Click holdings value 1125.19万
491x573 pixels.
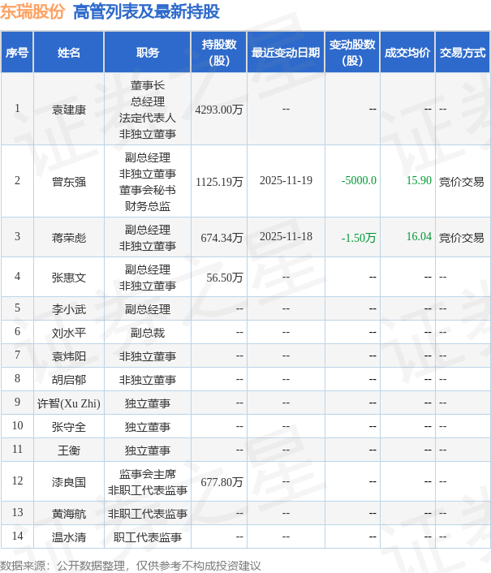tap(219, 181)
